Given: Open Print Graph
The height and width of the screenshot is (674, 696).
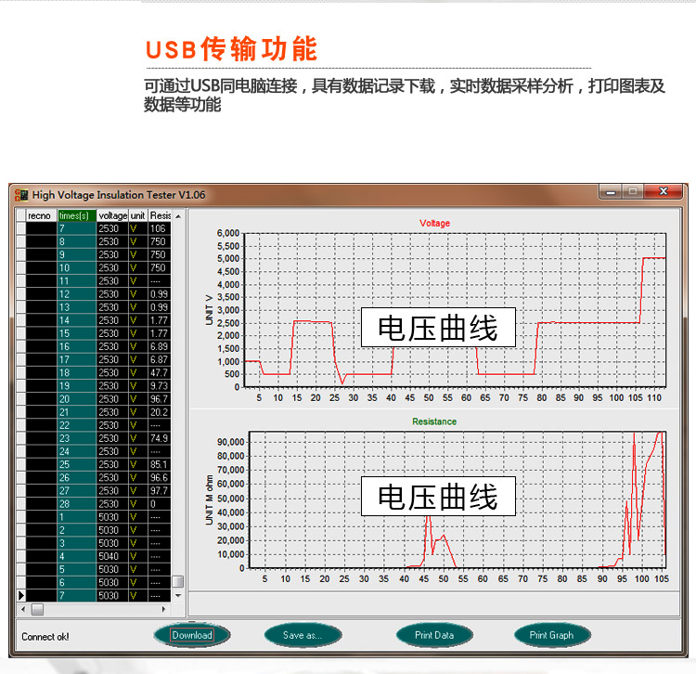Looking at the screenshot, I should coord(551,636).
